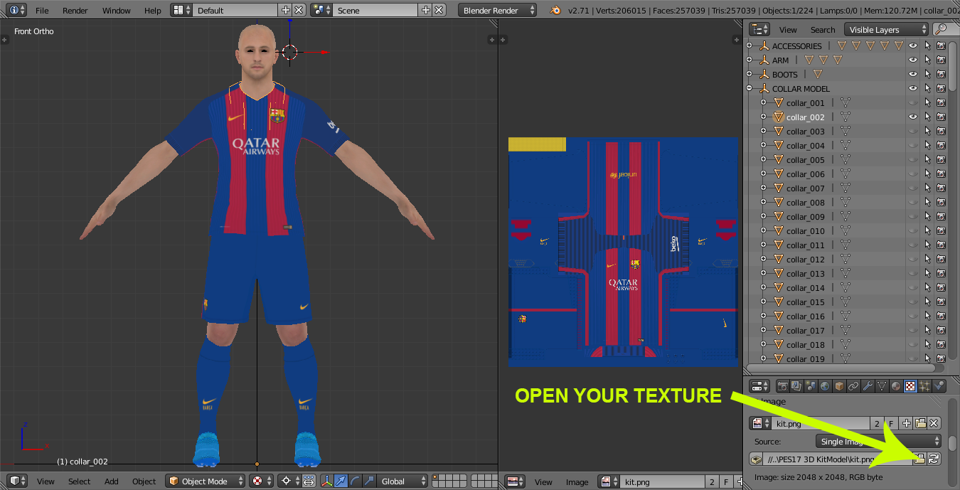This screenshot has width=960, height=490.
Task: Open Scene properties tab
Action: (811, 386)
